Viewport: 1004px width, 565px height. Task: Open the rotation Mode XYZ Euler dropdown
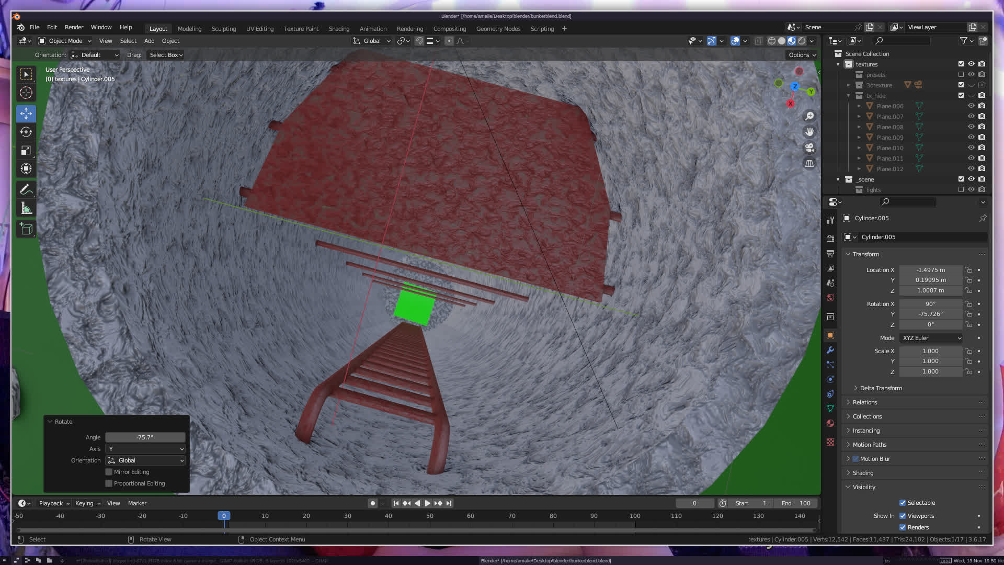(x=931, y=338)
